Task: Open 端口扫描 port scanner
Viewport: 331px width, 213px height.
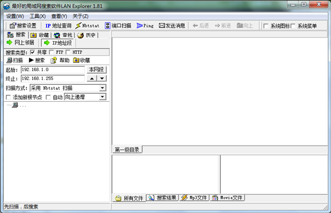Action: point(118,26)
